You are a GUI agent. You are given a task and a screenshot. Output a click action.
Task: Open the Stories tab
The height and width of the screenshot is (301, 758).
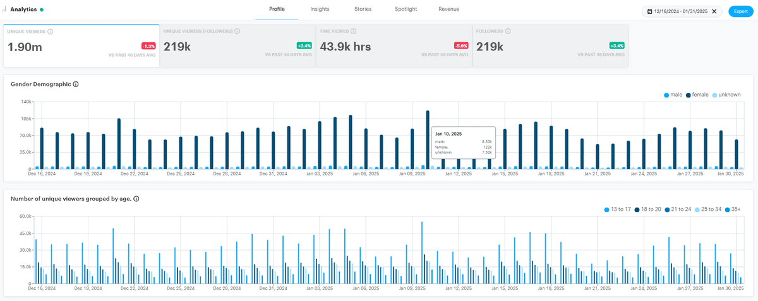363,9
